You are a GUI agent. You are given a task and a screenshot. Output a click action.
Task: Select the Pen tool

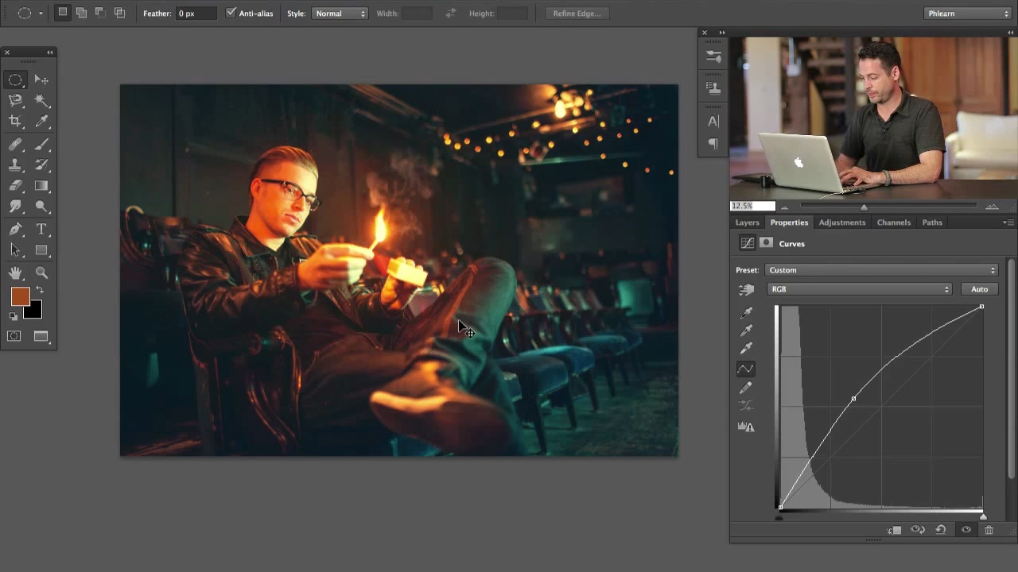click(x=15, y=230)
